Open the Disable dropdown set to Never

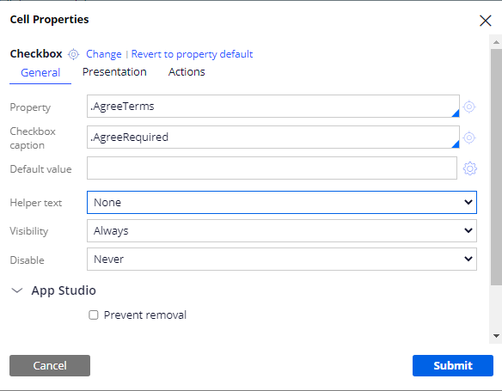pyautogui.click(x=282, y=259)
